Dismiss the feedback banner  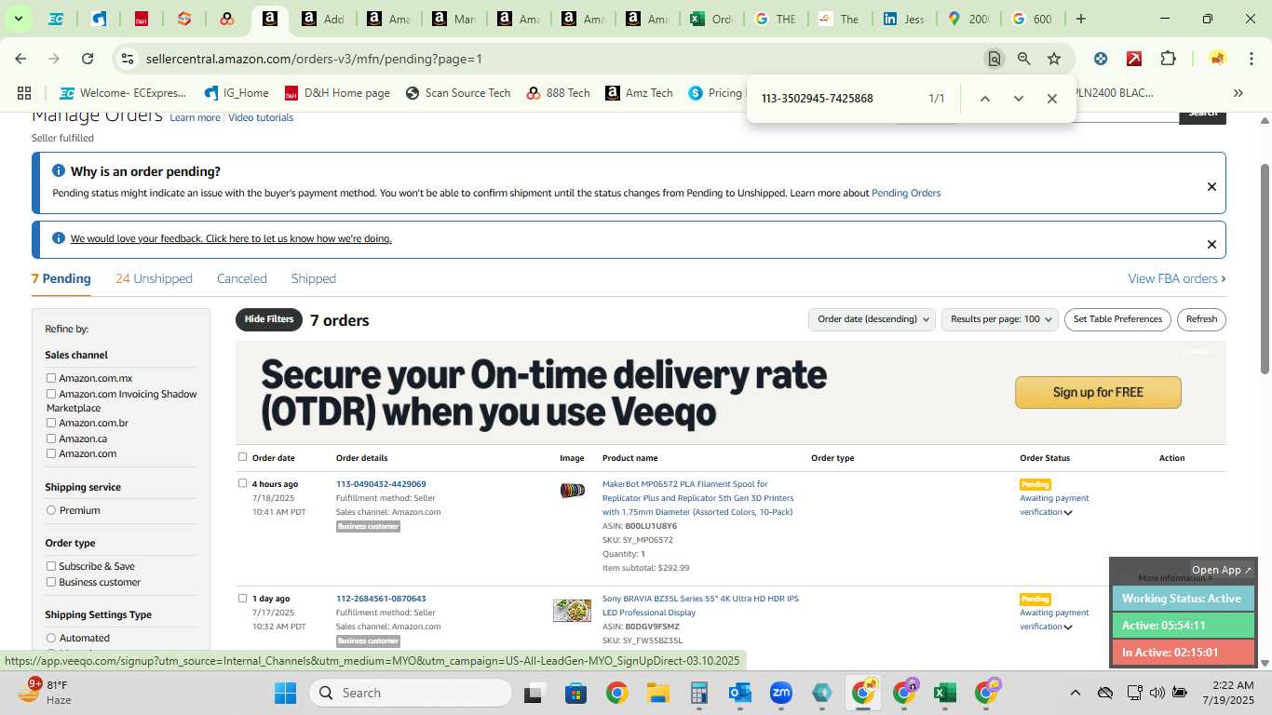(x=1211, y=245)
